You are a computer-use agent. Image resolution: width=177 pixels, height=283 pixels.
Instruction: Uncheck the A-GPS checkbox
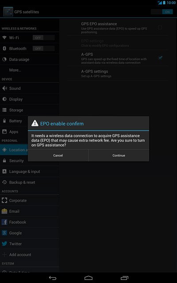coord(160,57)
